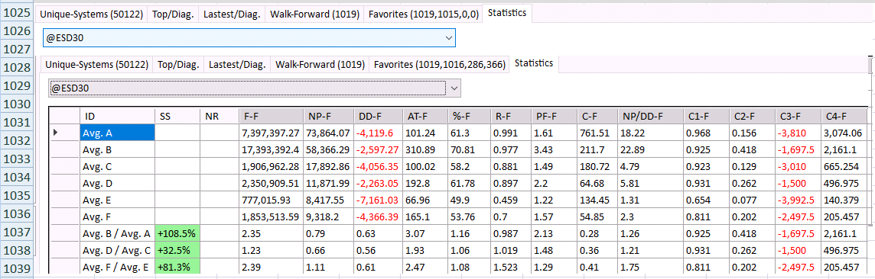Click the lower @ESD30 symbol field
Image resolution: width=875 pixels, height=279 pixels.
(247, 88)
